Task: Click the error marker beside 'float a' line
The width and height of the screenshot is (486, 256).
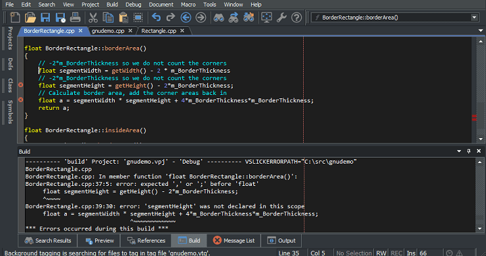Action: pyautogui.click(x=20, y=100)
